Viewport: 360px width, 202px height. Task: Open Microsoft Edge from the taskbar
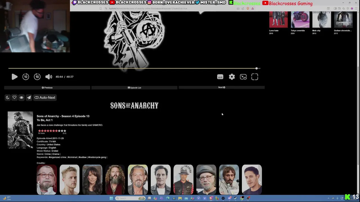(167, 198)
